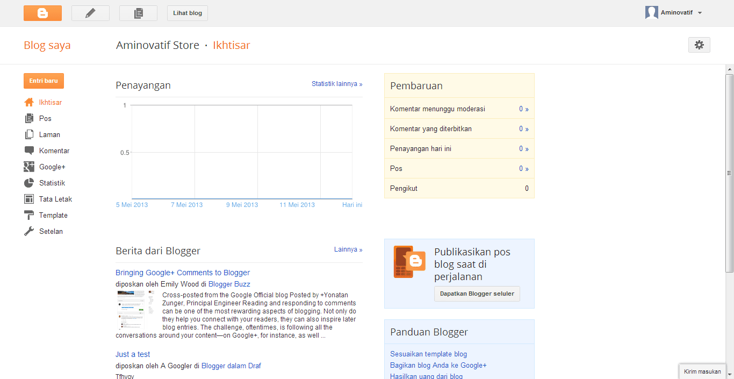Select the Tata Letak layout icon
Viewport: 734px width, 379px height.
(29, 199)
